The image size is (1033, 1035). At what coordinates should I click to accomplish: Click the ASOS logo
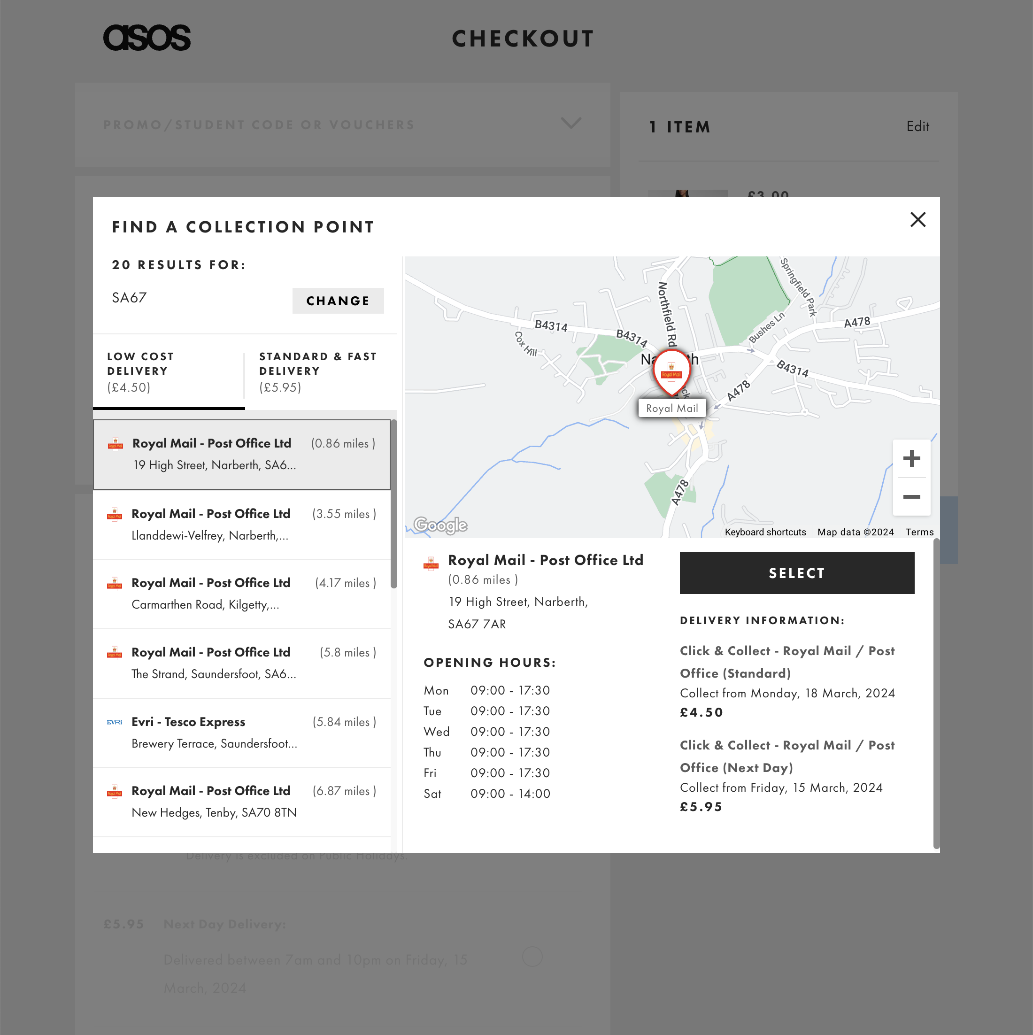coord(147,38)
